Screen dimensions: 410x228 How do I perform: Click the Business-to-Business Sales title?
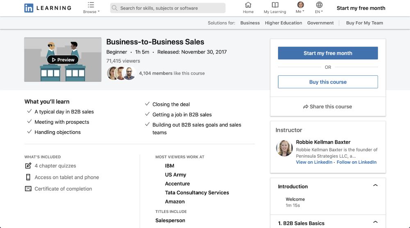pyautogui.click(x=155, y=42)
